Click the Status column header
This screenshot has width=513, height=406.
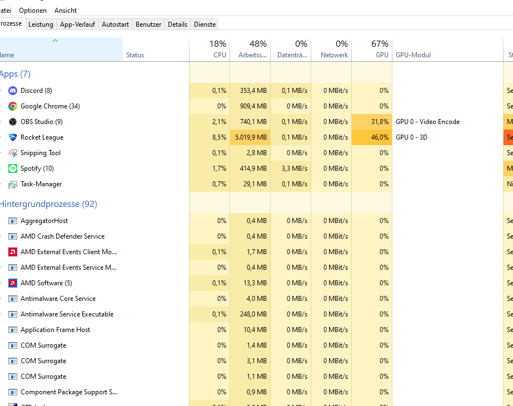156,49
